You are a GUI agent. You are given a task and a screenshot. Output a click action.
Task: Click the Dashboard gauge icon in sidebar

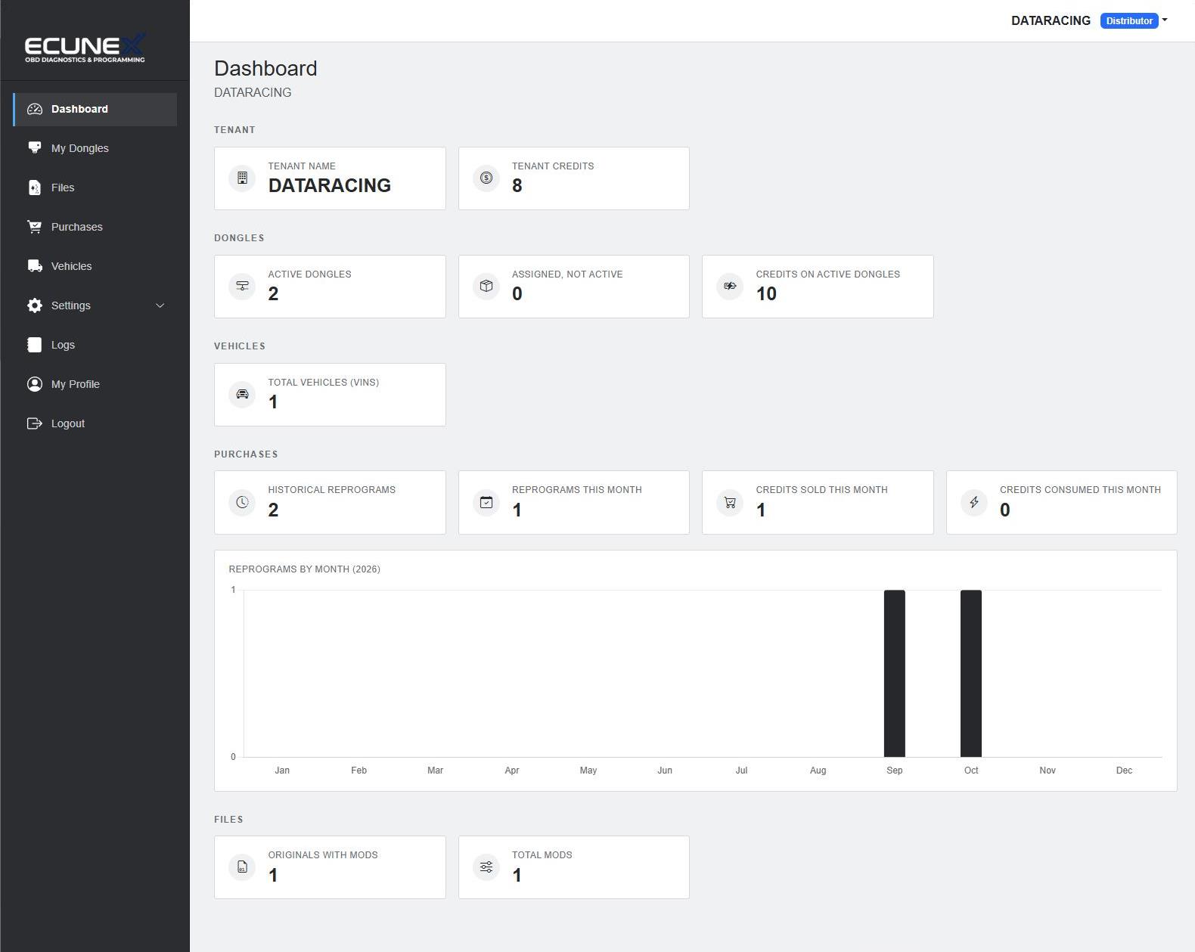coord(35,109)
